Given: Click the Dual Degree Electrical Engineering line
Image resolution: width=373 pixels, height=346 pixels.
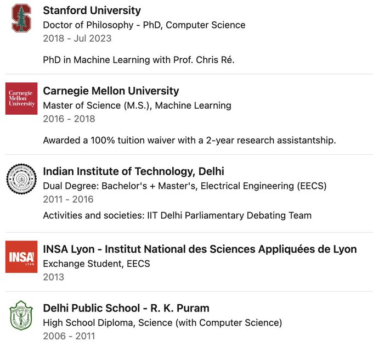Looking at the screenshot, I should [184, 186].
